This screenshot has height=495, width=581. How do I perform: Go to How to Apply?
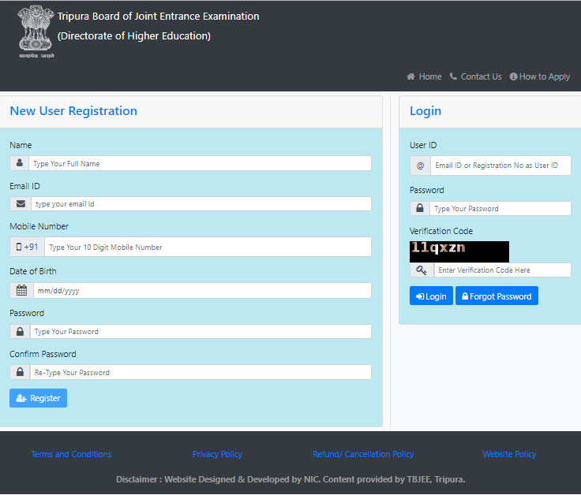540,76
